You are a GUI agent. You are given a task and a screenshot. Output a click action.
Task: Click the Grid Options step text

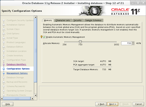tap(13, 34)
